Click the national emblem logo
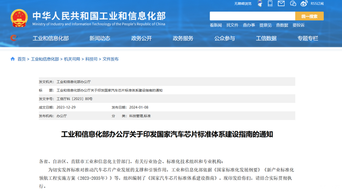Viewport: 342px width, 192px height. coord(19,18)
